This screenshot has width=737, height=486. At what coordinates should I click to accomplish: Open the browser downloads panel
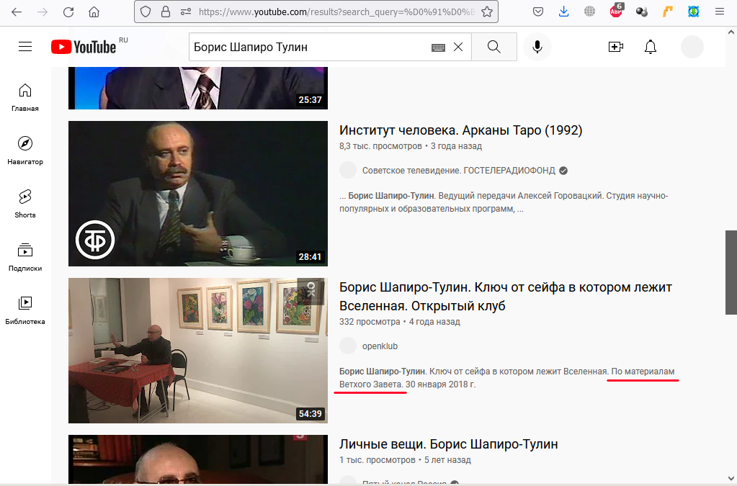pos(563,12)
